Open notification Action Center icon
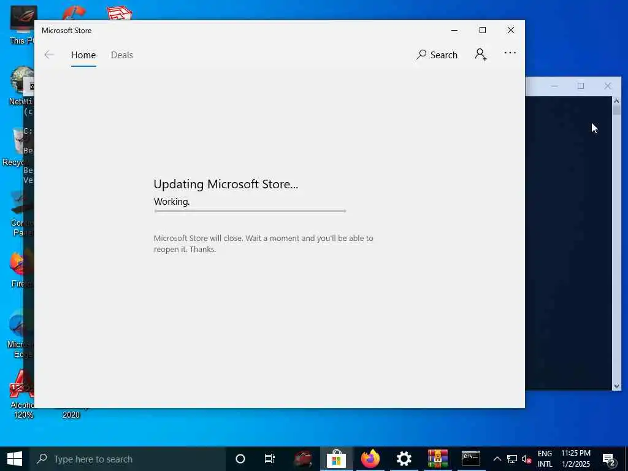The width and height of the screenshot is (628, 471). pyautogui.click(x=609, y=459)
